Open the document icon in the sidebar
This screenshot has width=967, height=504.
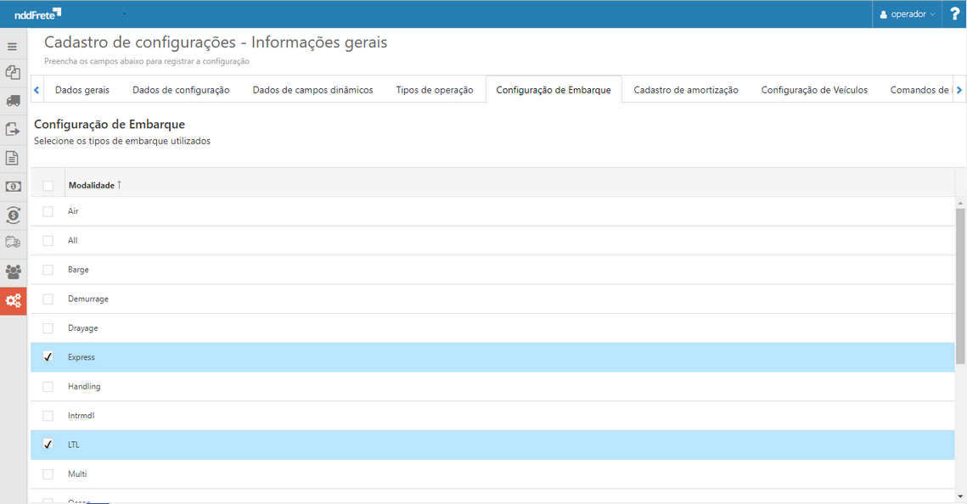13,157
